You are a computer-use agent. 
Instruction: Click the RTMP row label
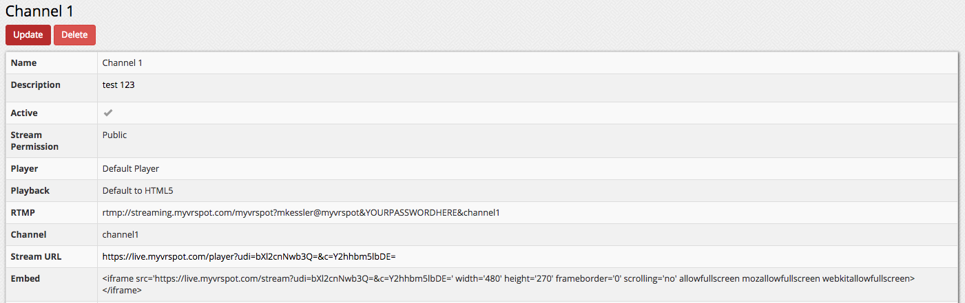tap(23, 212)
